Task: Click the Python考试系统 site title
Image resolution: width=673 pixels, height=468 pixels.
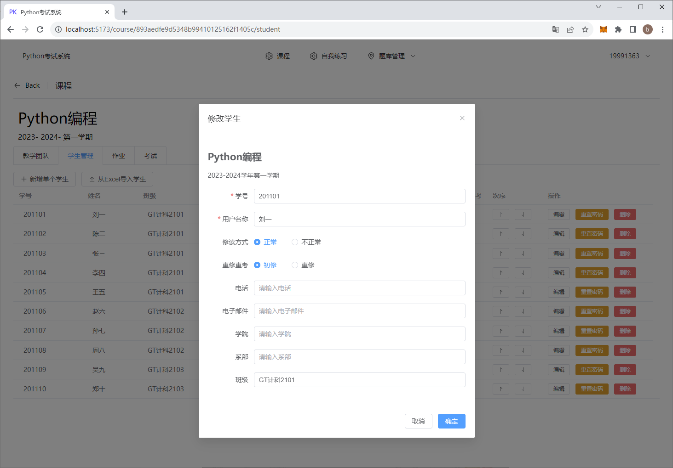Action: click(x=46, y=56)
